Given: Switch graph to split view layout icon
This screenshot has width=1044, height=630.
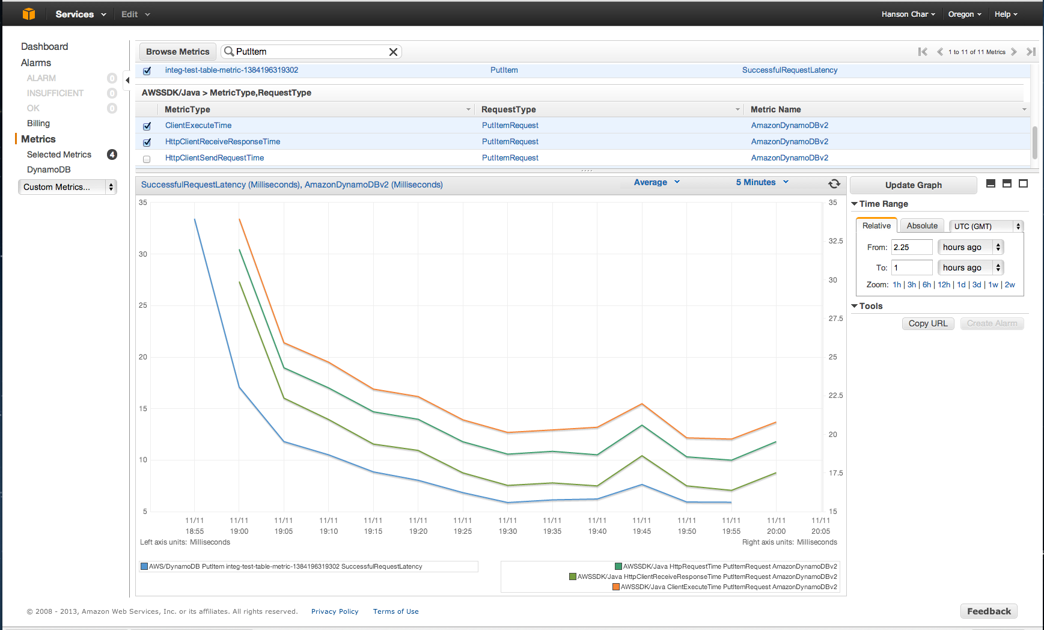Looking at the screenshot, I should (x=1006, y=183).
